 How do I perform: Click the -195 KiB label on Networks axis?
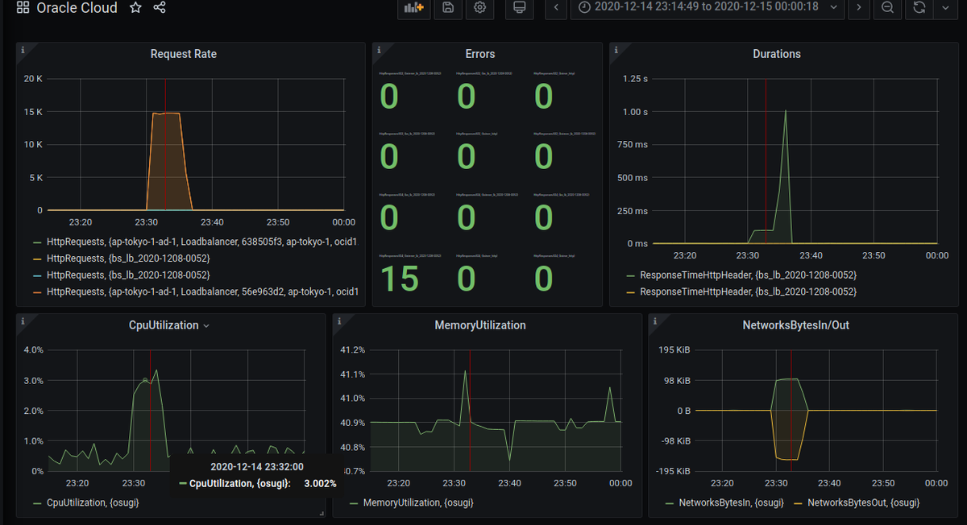click(x=673, y=471)
